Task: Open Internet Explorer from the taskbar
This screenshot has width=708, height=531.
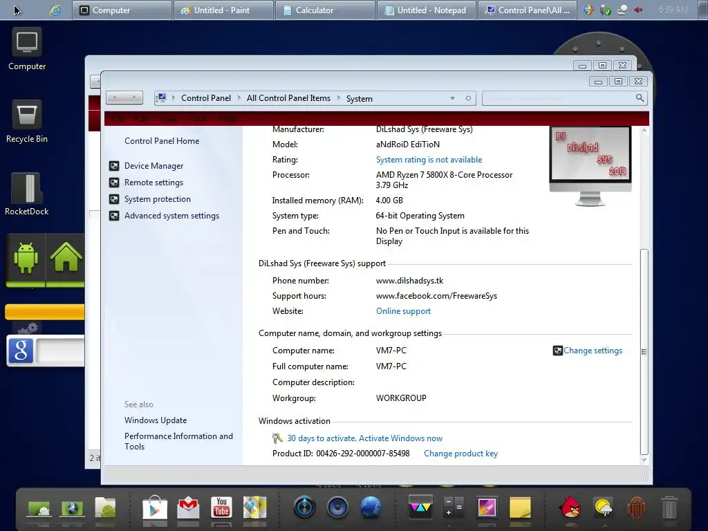Action: click(55, 10)
